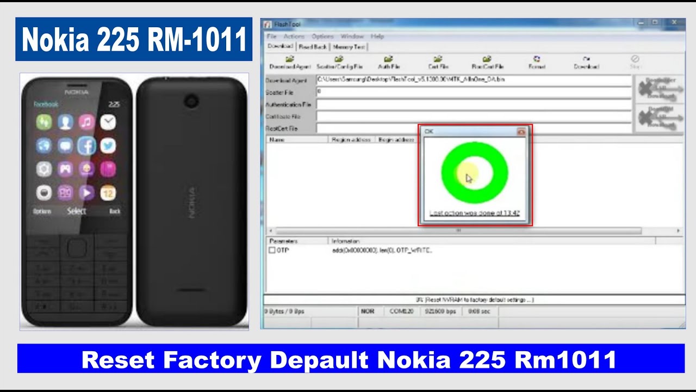Click the 921600 bps baud rate status
The image size is (696, 392).
pyautogui.click(x=440, y=311)
